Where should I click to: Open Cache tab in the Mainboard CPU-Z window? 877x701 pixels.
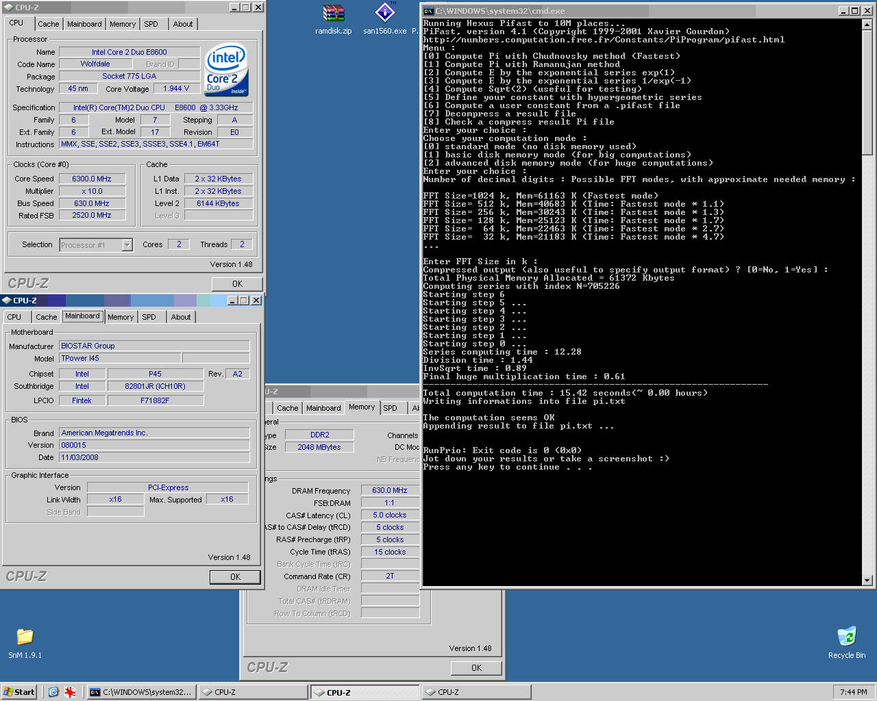coord(46,317)
